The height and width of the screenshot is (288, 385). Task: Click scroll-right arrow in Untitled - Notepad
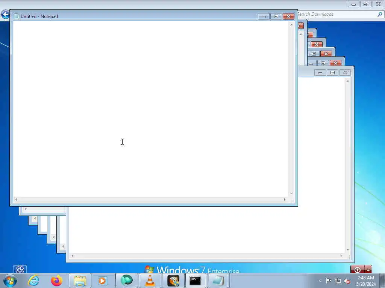tap(285, 199)
